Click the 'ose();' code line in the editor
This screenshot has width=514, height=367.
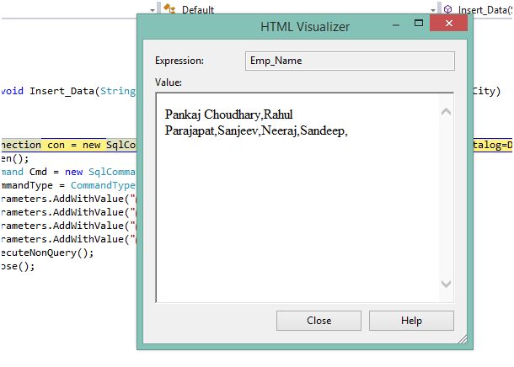[18, 266]
